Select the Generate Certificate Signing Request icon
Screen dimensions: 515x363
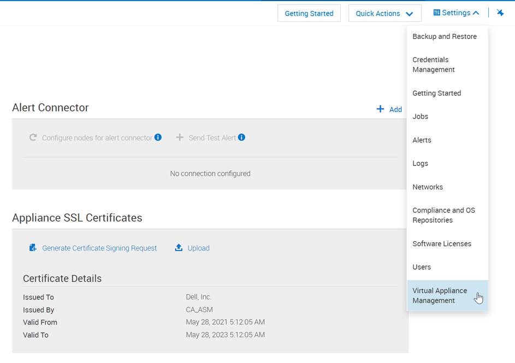[x=33, y=247]
